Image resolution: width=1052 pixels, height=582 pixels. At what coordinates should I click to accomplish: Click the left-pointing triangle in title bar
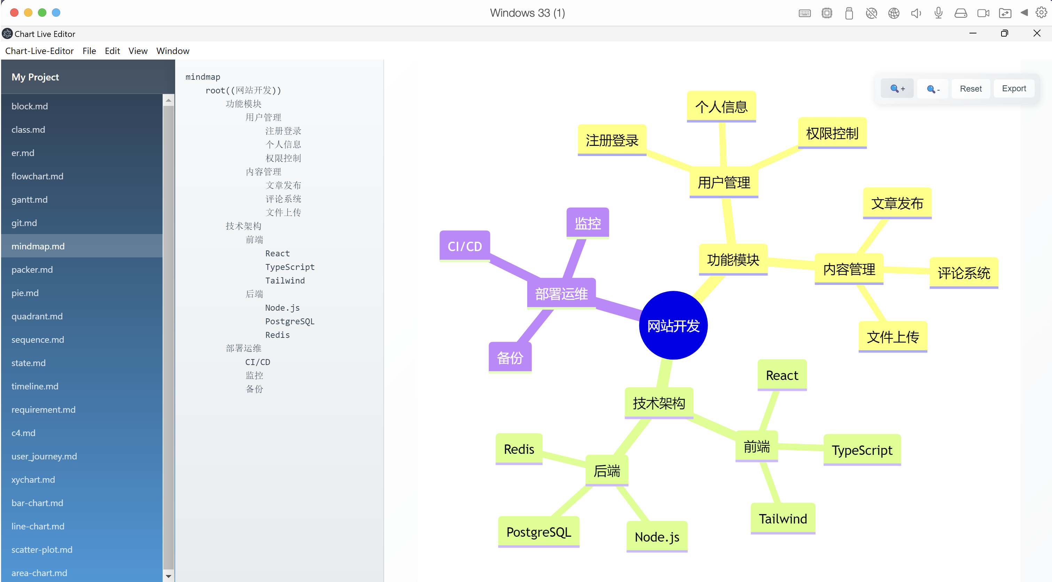pyautogui.click(x=1024, y=13)
